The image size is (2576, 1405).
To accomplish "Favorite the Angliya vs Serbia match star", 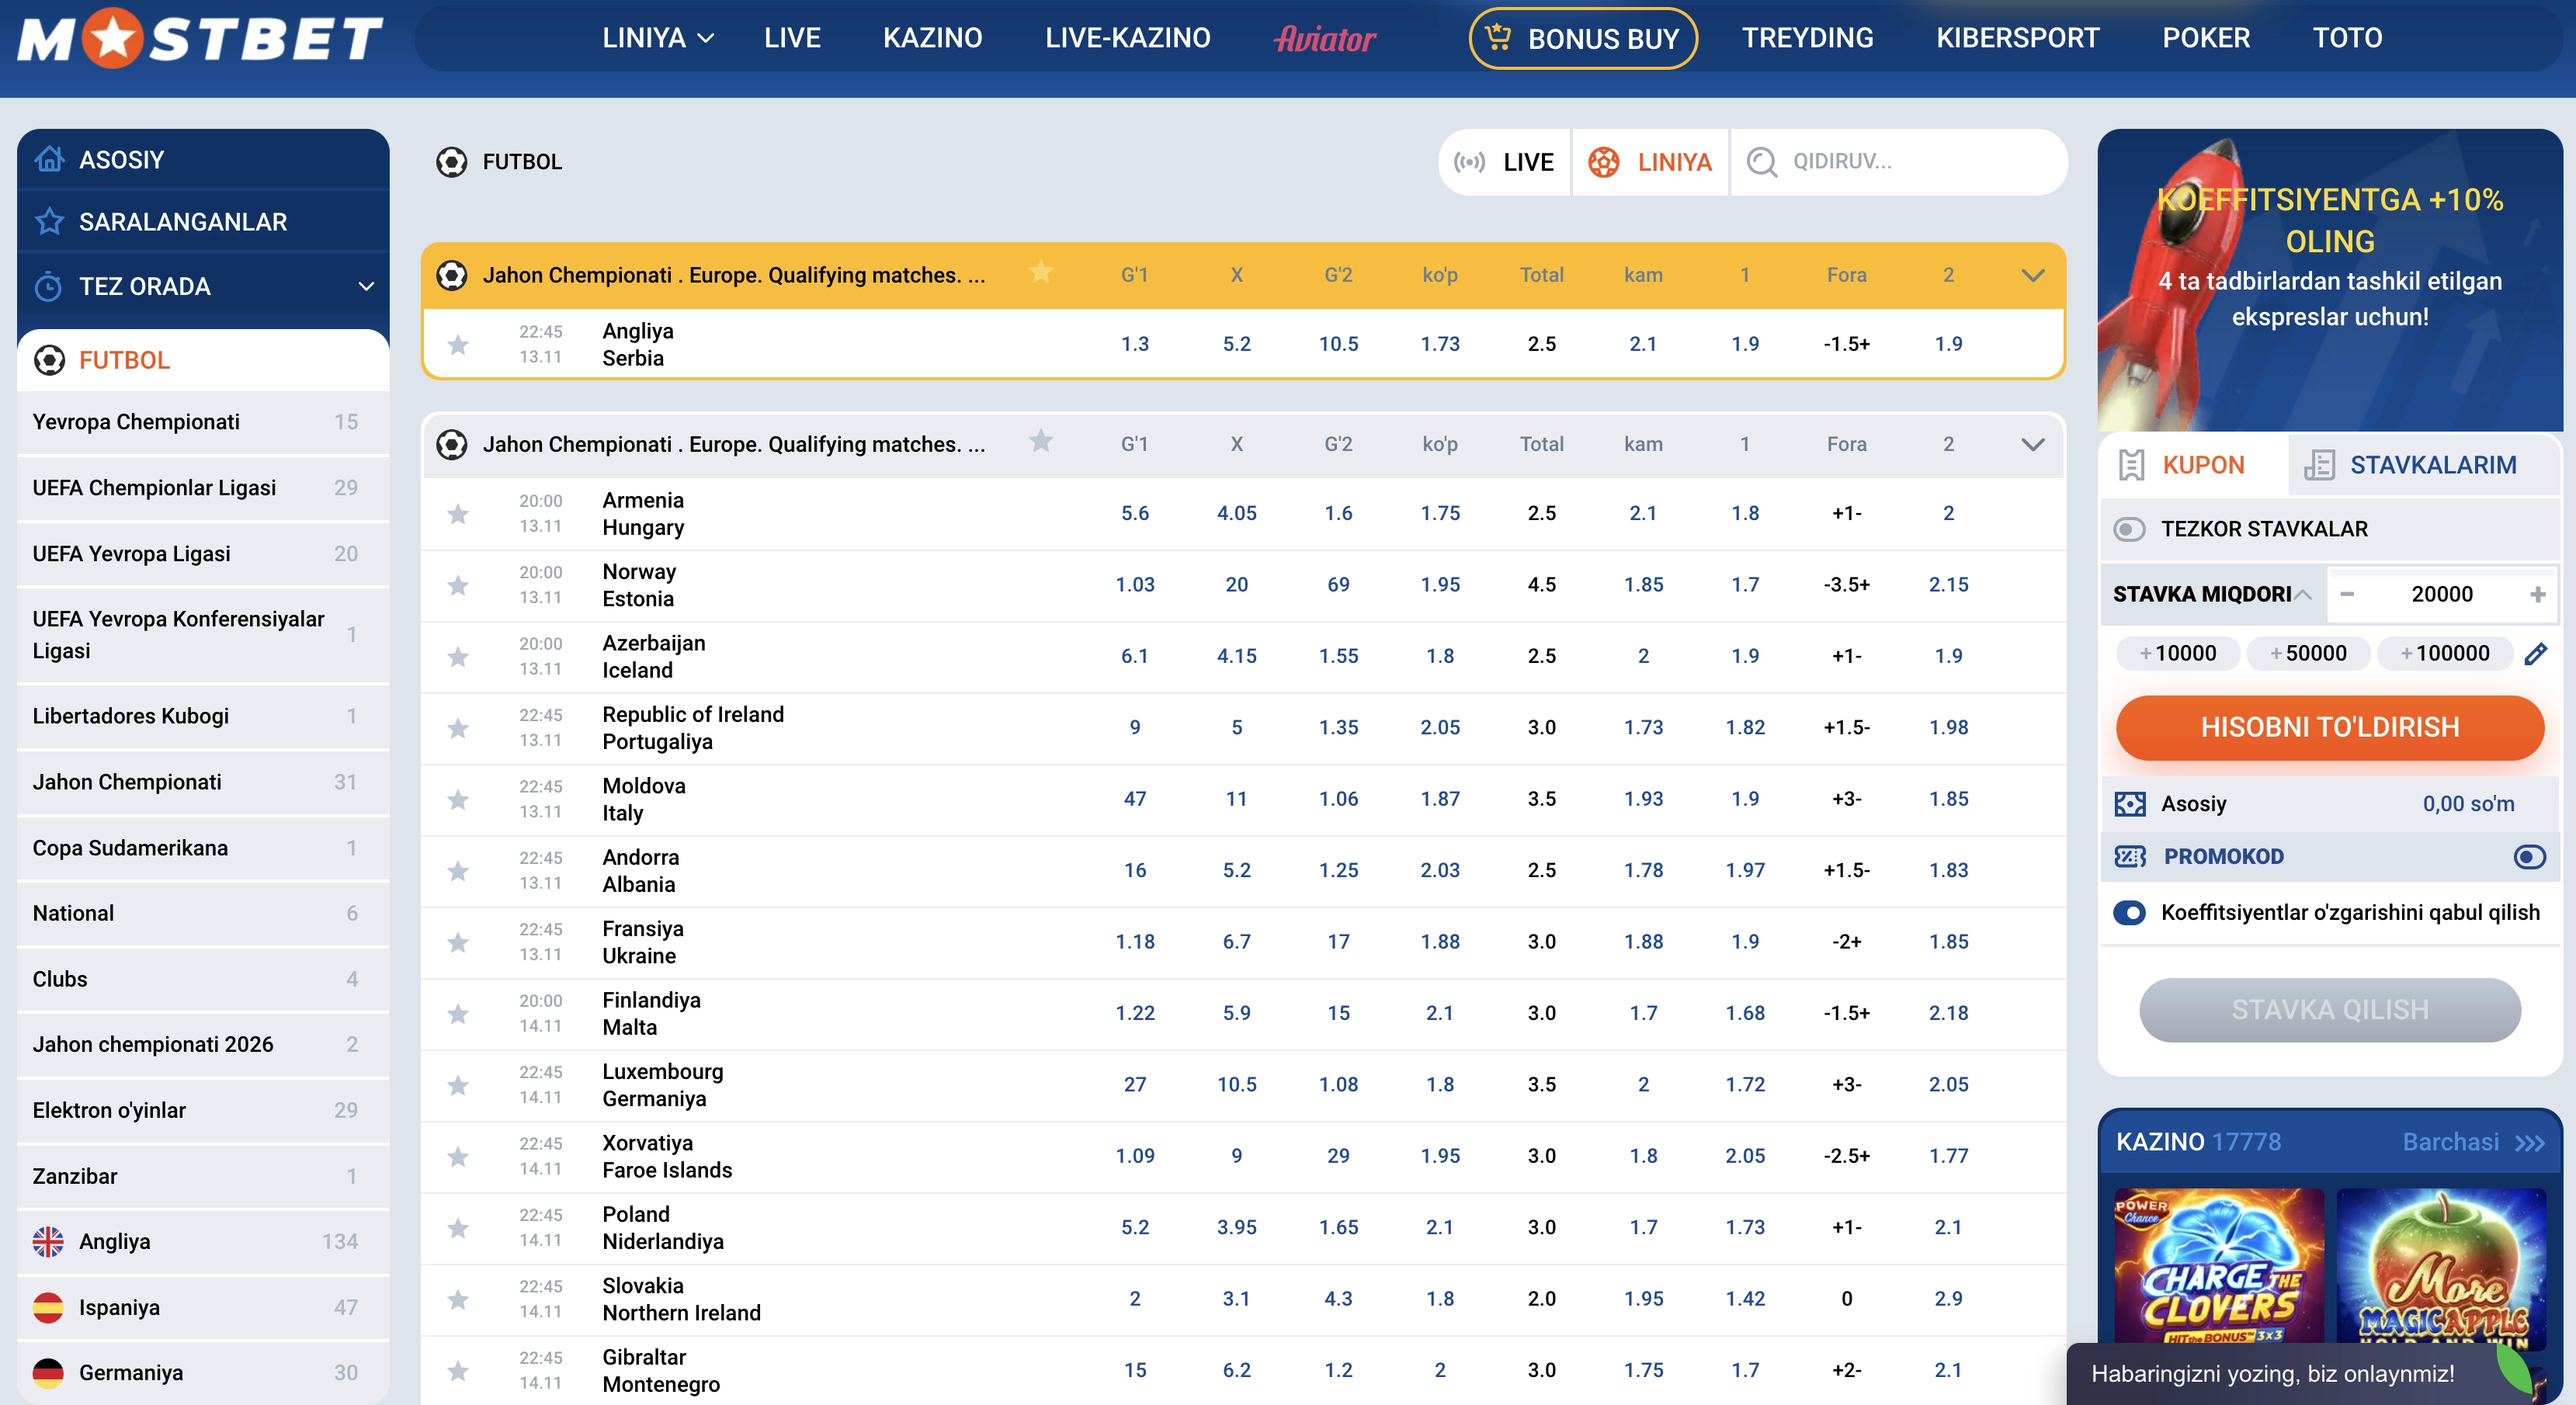I will [458, 345].
